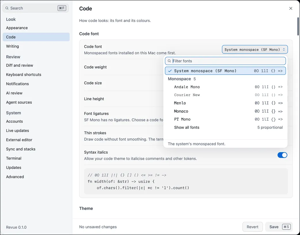Click the magnifier icon in sidebar search
The width and height of the screenshot is (300, 235).
click(x=7, y=8)
